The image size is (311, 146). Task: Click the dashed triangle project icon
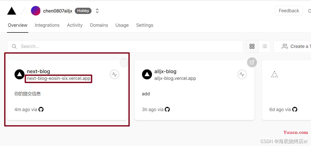274,74
